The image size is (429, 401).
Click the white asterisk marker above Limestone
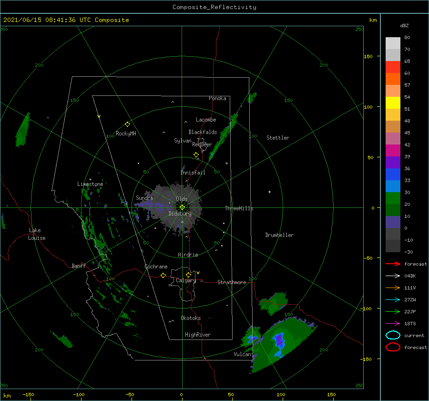pos(90,180)
